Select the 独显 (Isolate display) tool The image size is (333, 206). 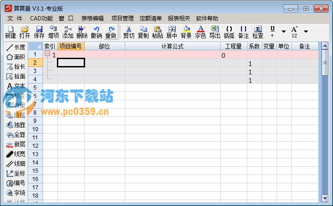16,125
